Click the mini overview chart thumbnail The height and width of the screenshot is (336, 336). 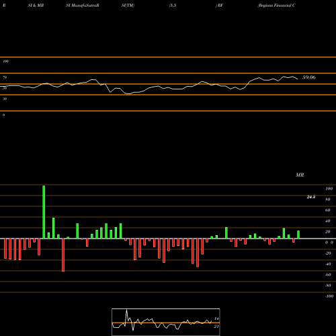point(166,322)
